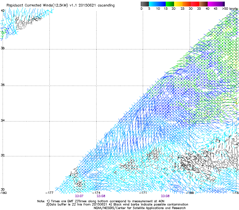Click the '15' label under the color bar
239x210 pixels.
tap(166, 9)
